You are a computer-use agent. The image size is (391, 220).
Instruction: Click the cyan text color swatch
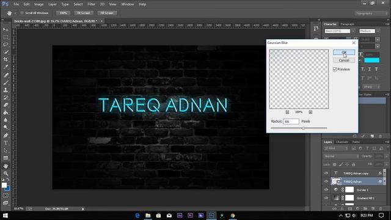(x=371, y=61)
